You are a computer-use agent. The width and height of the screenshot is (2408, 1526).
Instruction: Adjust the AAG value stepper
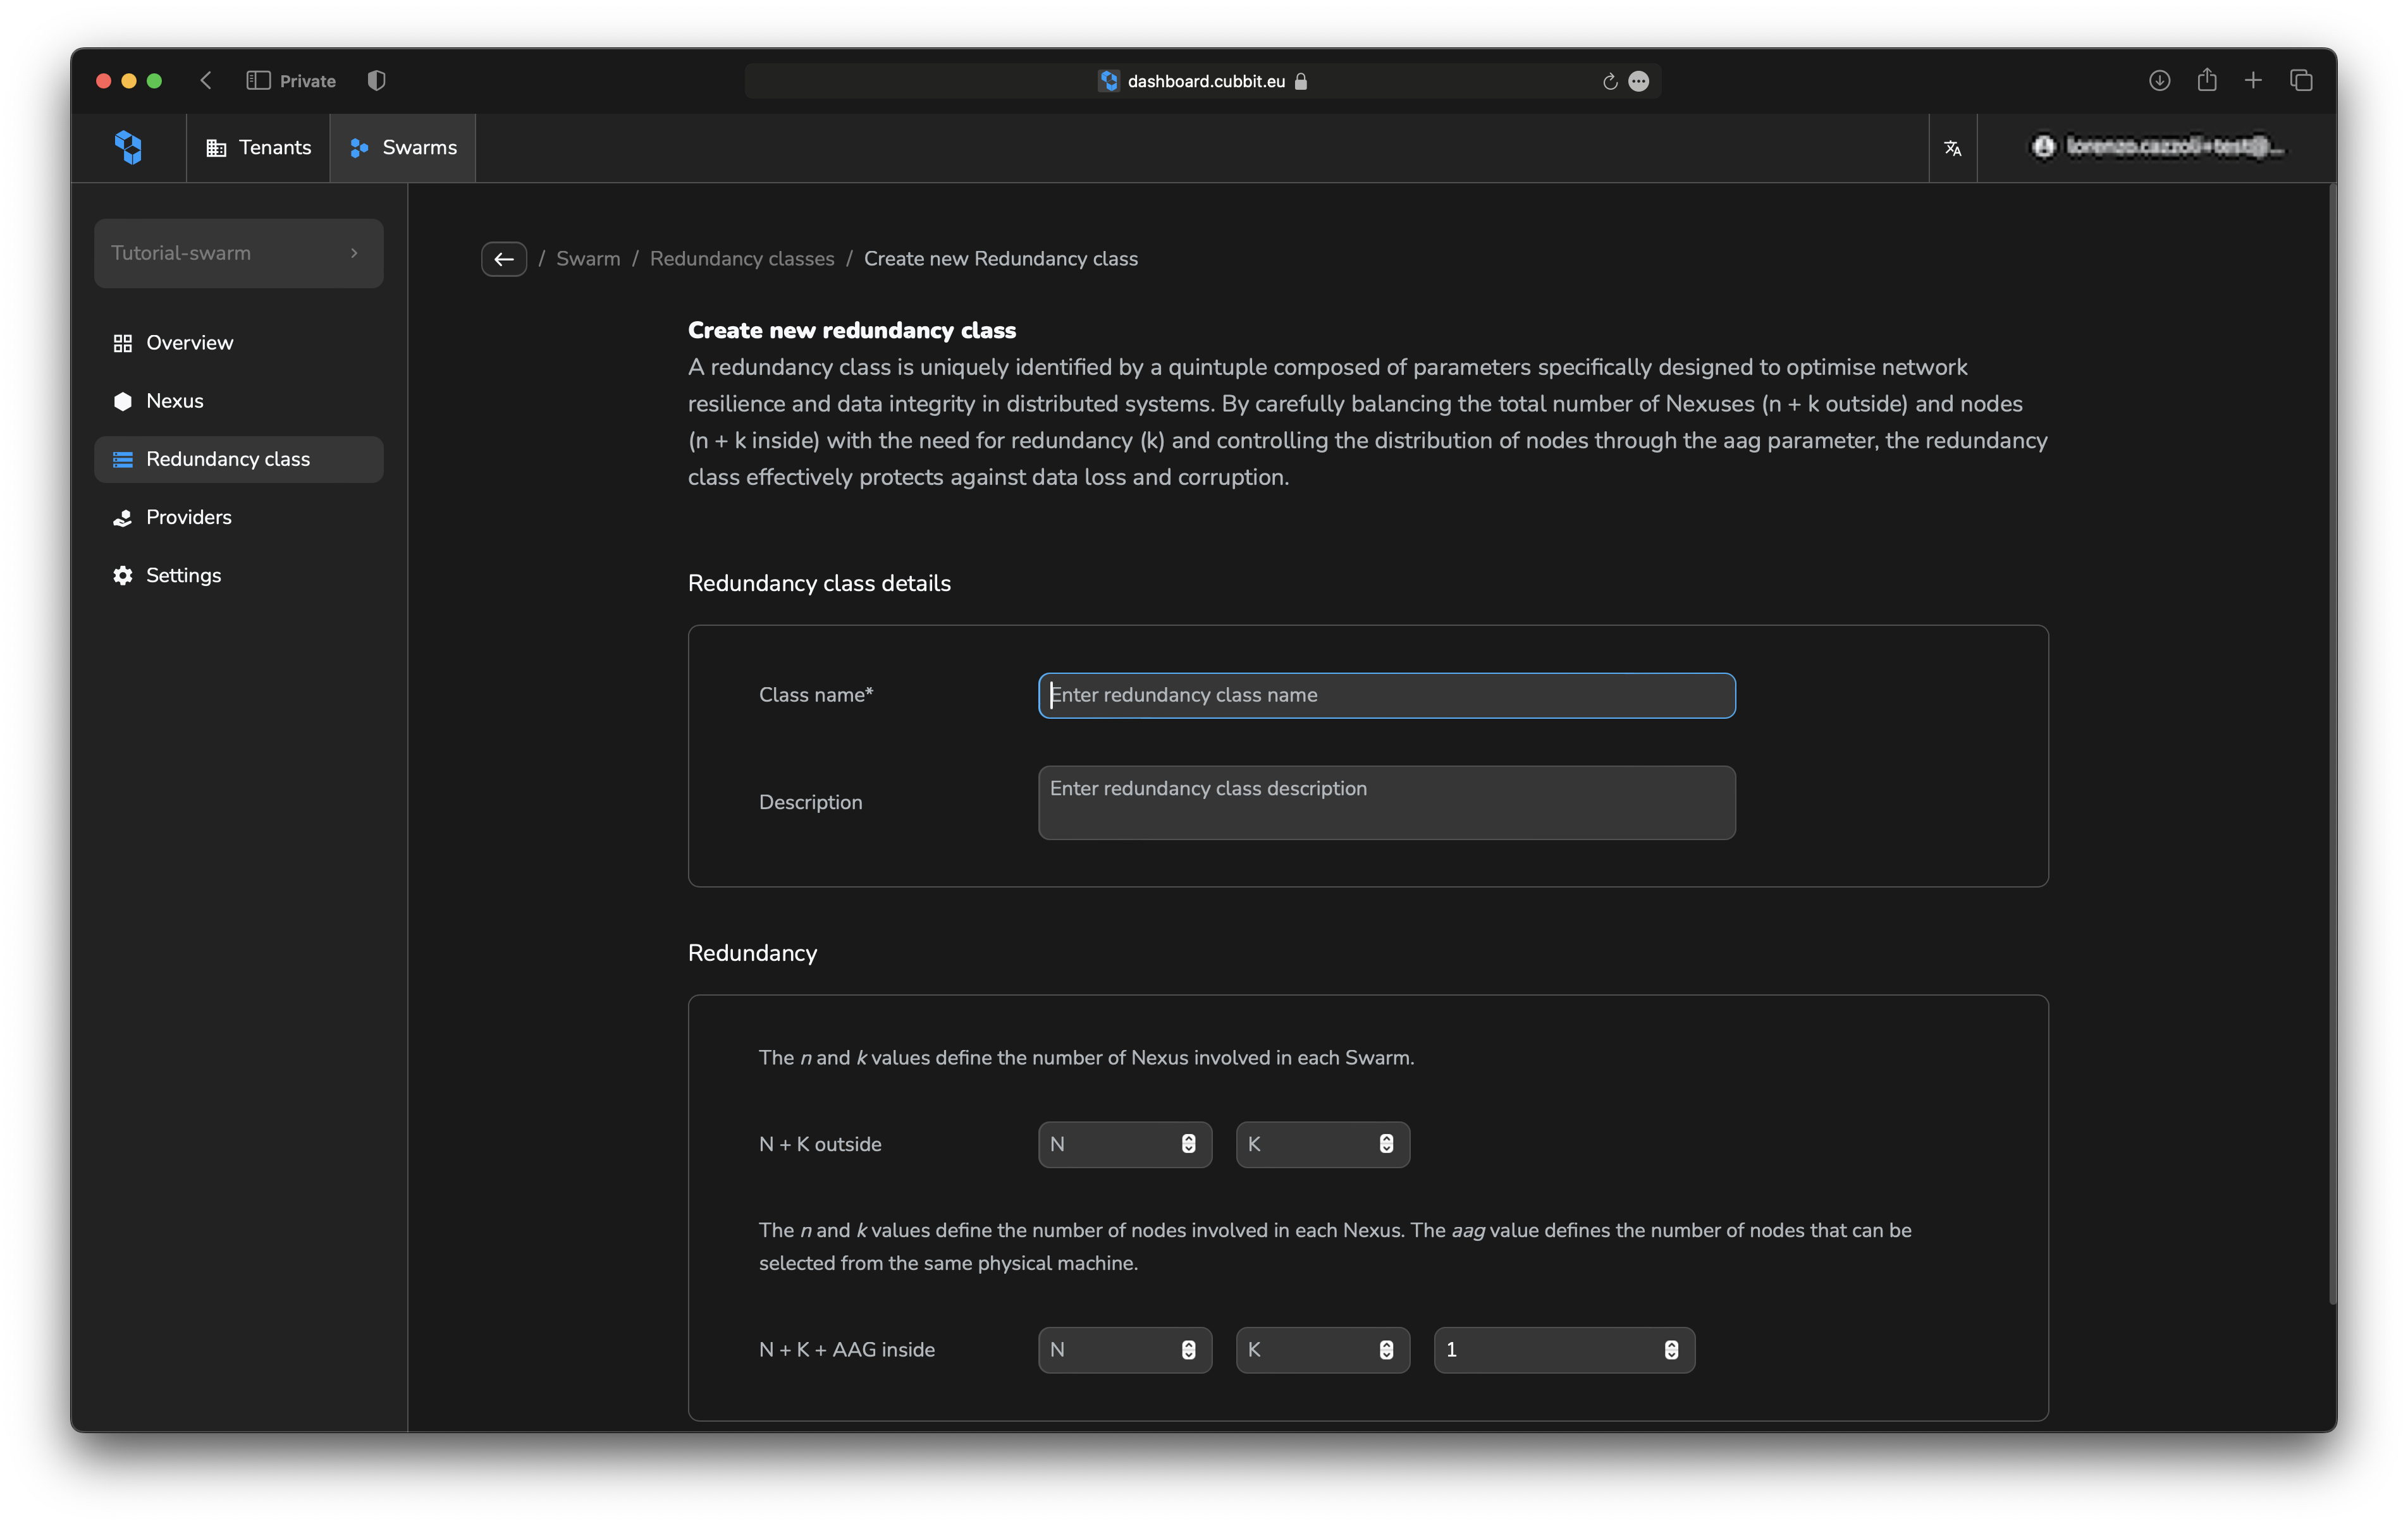coord(1671,1350)
